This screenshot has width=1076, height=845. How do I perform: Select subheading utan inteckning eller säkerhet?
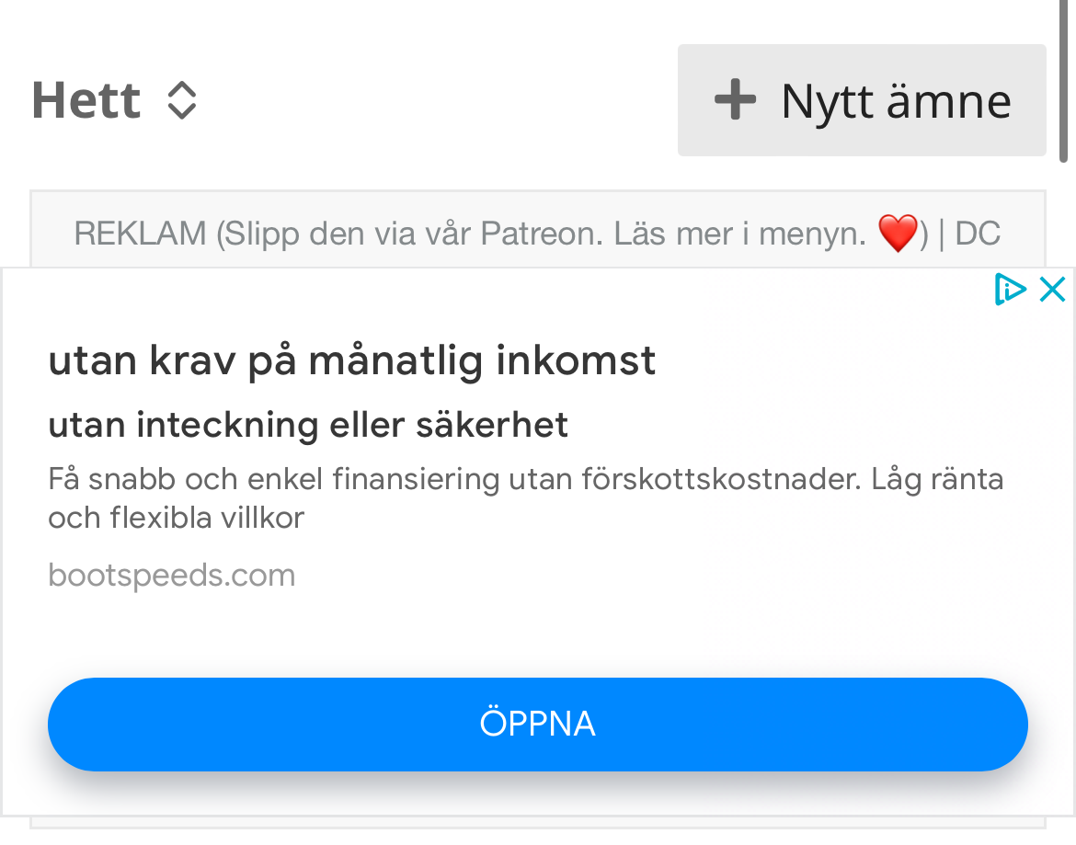coord(308,425)
